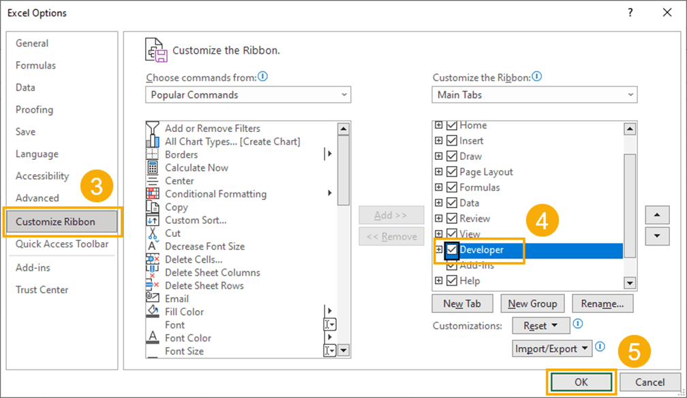The image size is (687, 398).
Task: Click the Calculate Now calculator icon
Action: [153, 167]
